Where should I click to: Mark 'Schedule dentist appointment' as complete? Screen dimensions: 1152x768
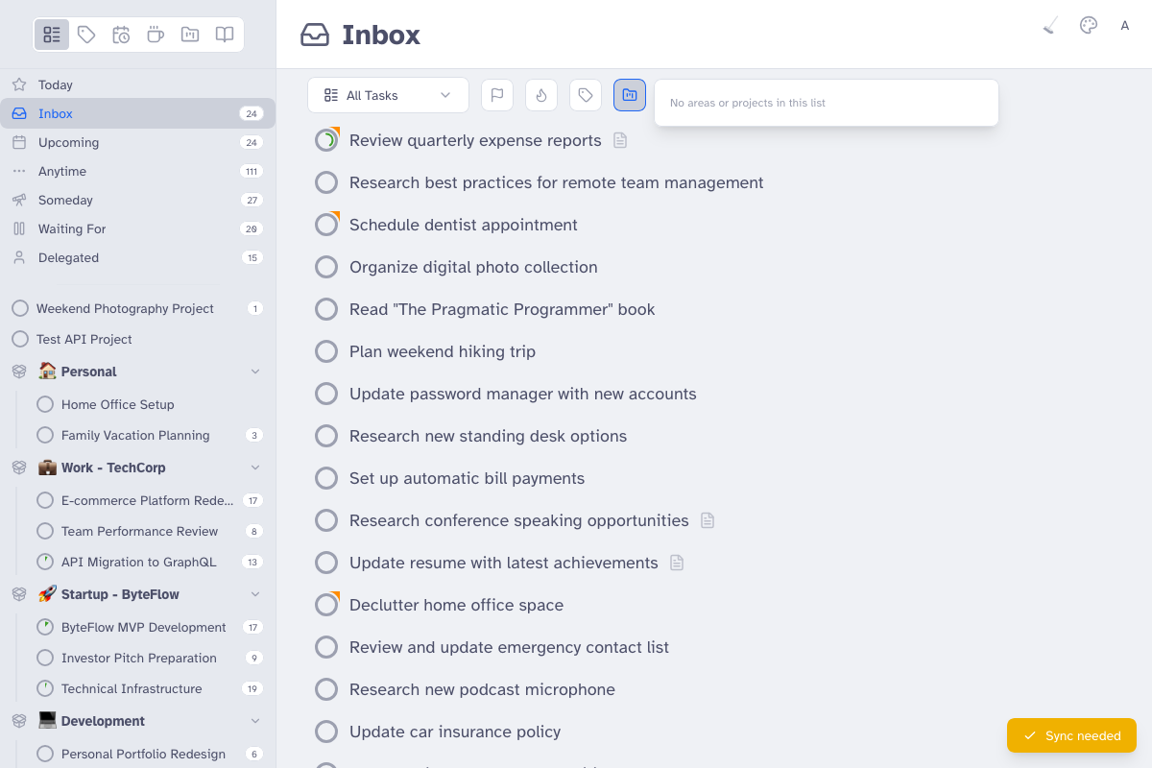pos(326,224)
